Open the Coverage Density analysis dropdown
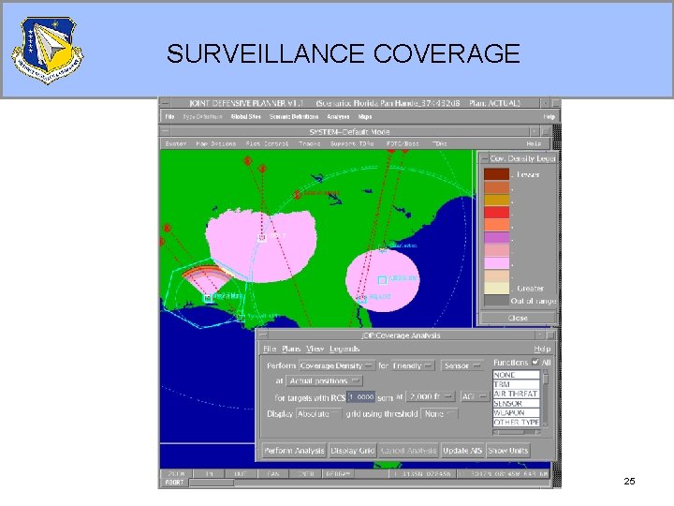The height and width of the screenshot is (506, 674). (337, 365)
